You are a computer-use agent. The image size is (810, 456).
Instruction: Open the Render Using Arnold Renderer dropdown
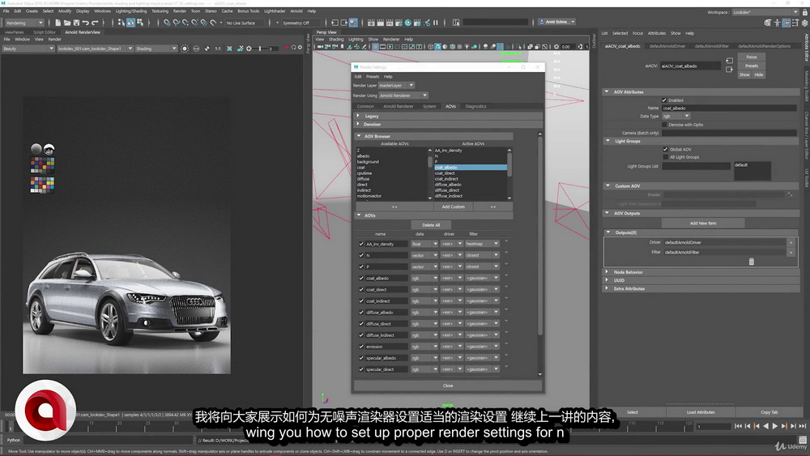coord(403,96)
